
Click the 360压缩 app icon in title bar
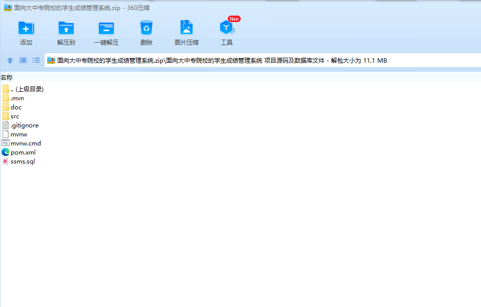[x=8, y=8]
